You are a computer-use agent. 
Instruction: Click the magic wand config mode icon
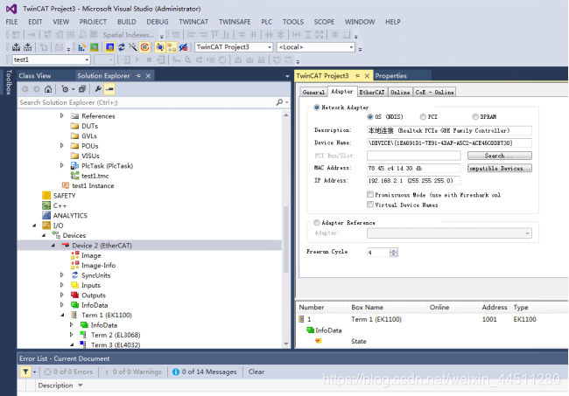click(133, 47)
